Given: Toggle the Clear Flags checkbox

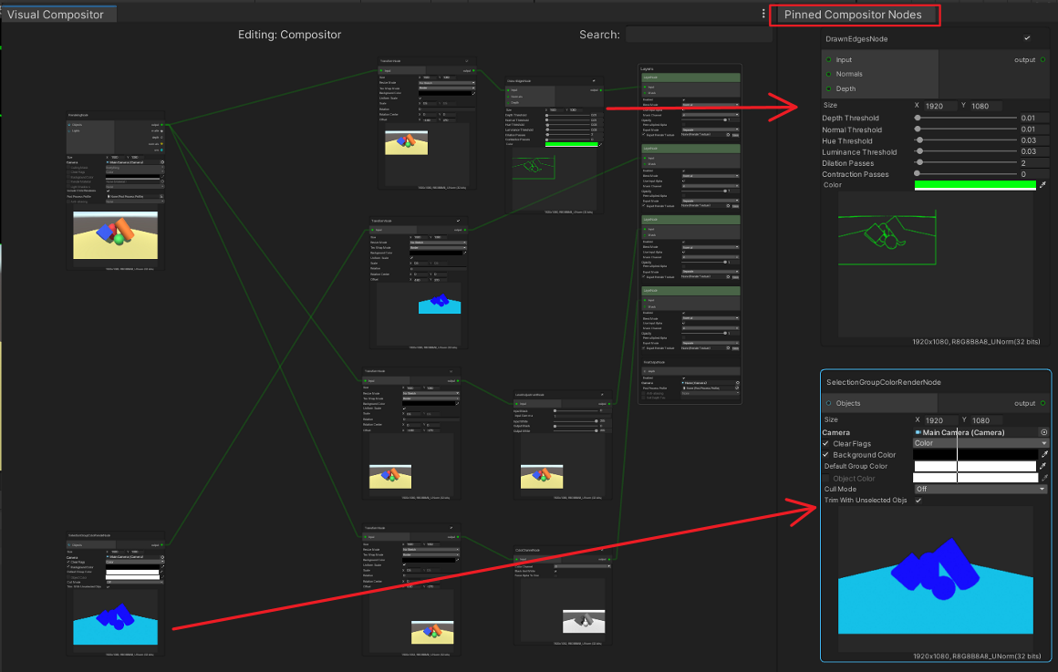Looking at the screenshot, I should (826, 443).
